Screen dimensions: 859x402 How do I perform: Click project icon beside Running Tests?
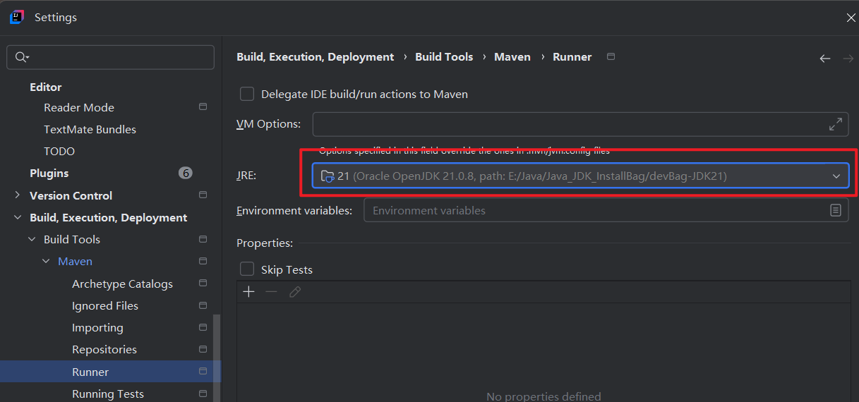(203, 394)
